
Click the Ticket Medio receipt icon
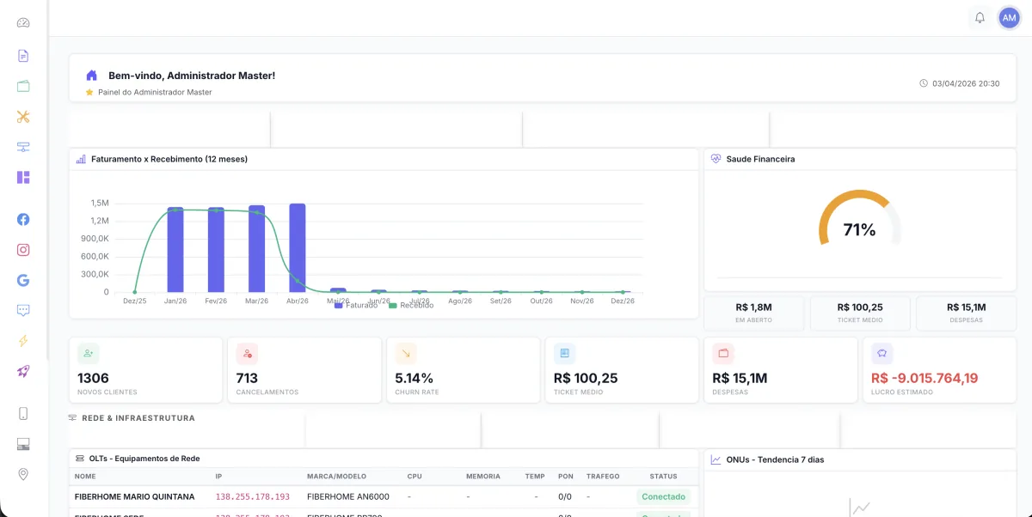564,353
